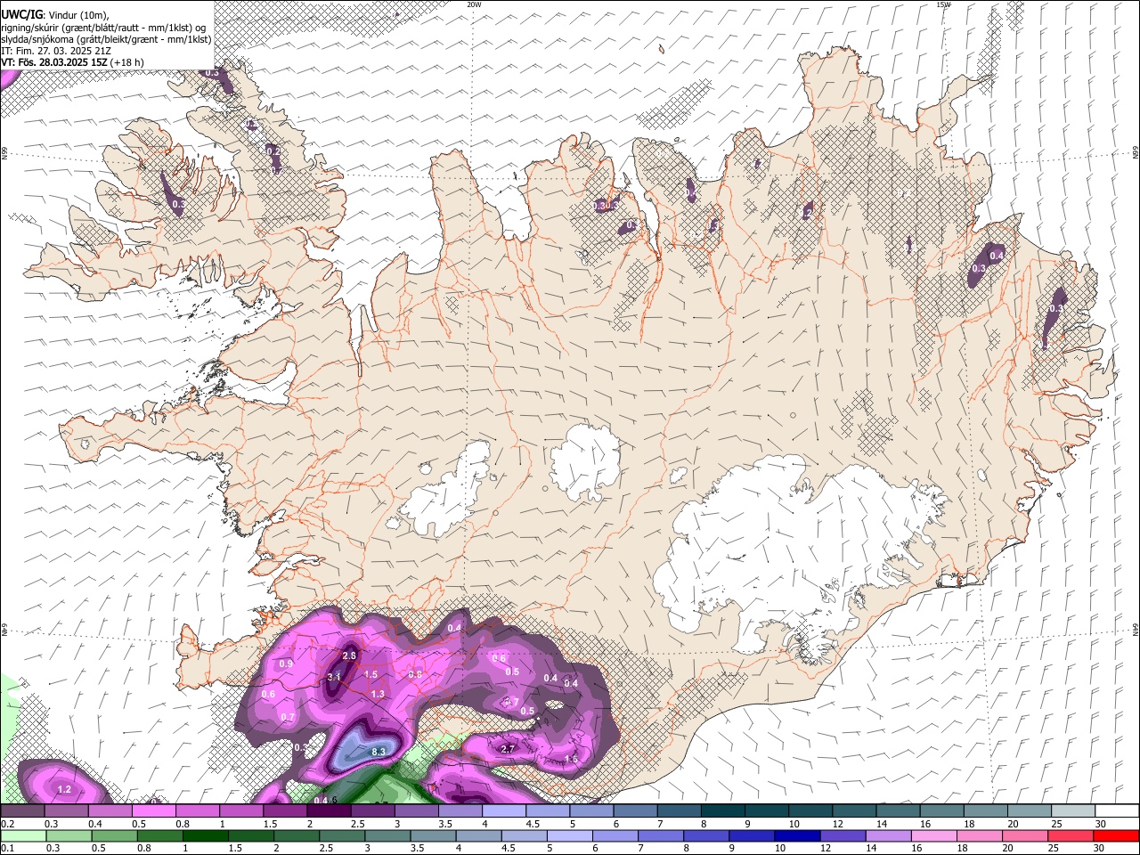Click the dark teal 9 swatch in upper legend
This screenshot has height=855, width=1140.
click(x=767, y=810)
